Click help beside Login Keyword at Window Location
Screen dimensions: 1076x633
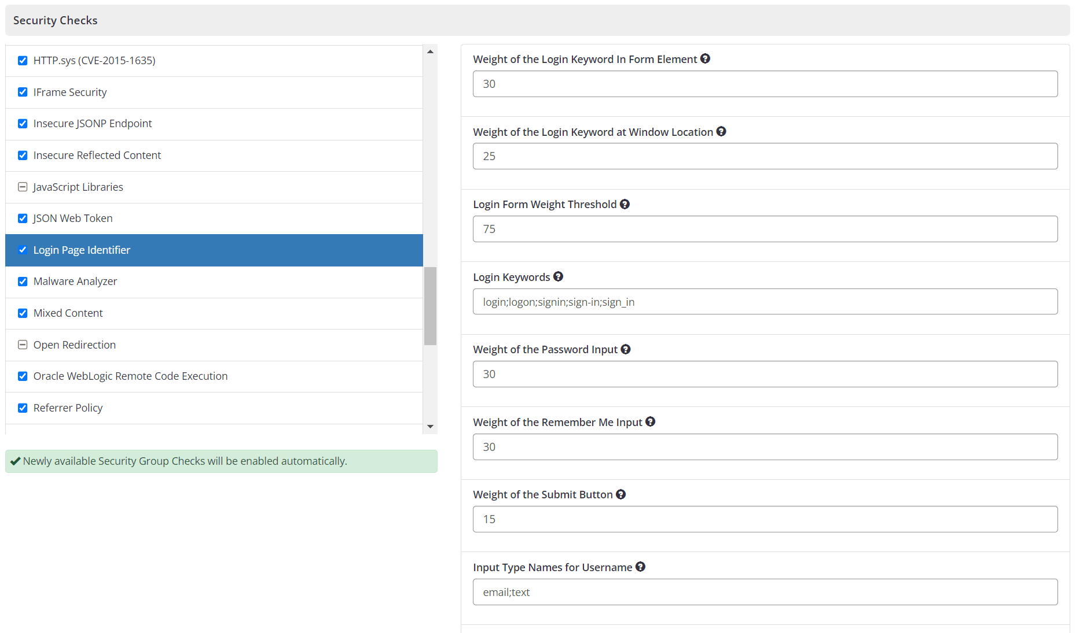click(x=721, y=131)
